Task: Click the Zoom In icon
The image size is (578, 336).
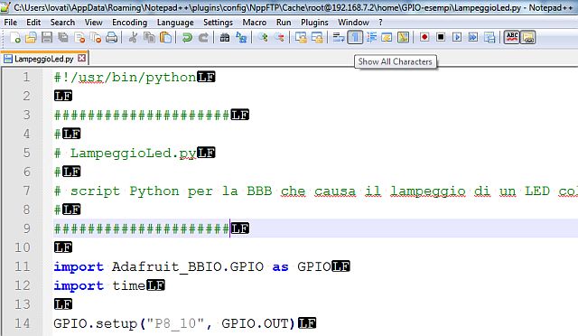Action: [263, 37]
